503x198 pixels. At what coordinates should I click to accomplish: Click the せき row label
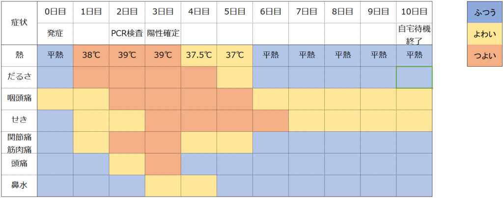point(20,121)
